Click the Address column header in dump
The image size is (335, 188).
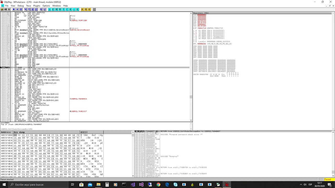[x=6, y=132]
